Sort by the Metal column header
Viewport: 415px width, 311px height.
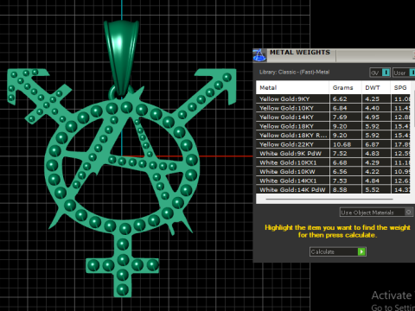click(292, 87)
